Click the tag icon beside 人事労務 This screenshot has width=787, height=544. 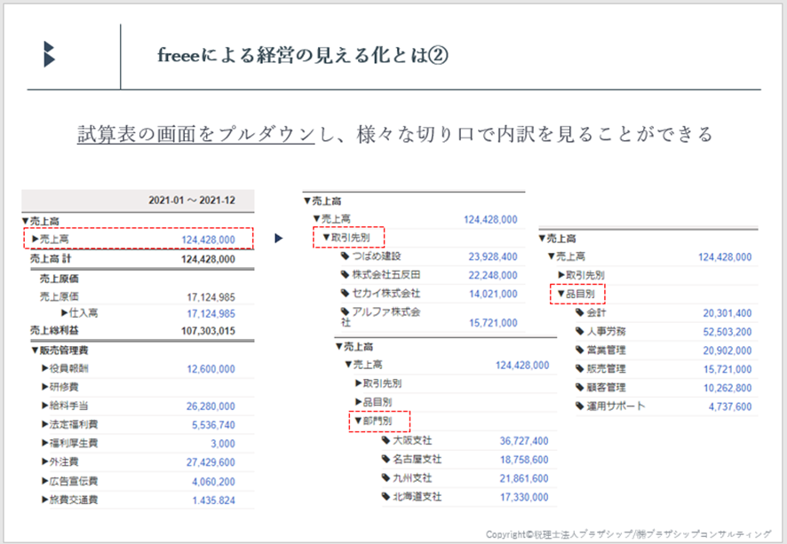coord(580,331)
